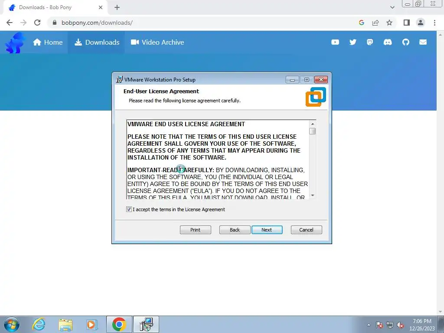Bookmark this page with star icon
Viewport: 444px width, 333px height.
point(389,23)
